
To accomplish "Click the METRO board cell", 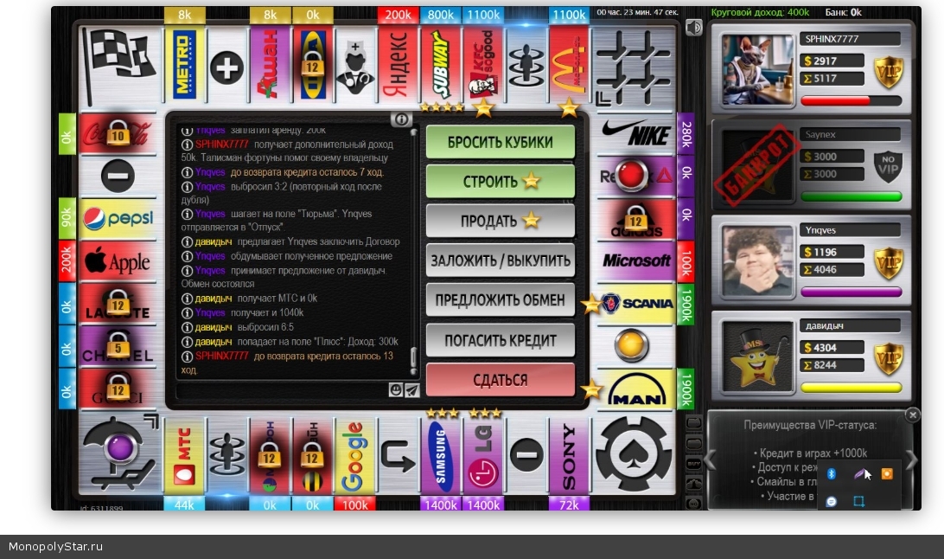I will [184, 65].
